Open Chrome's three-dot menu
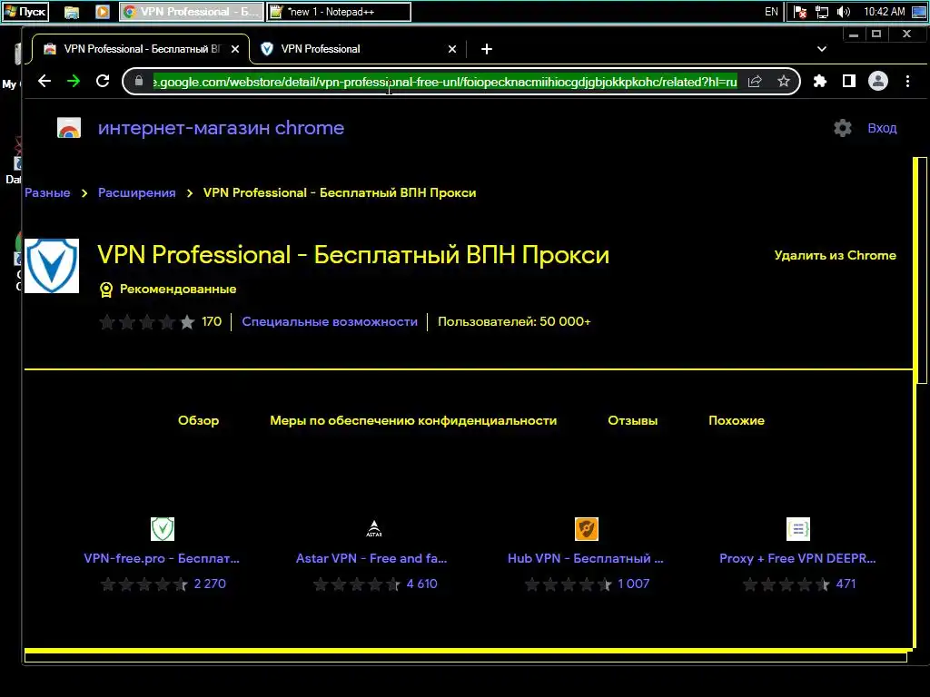Viewport: 930px width, 697px height. click(907, 81)
